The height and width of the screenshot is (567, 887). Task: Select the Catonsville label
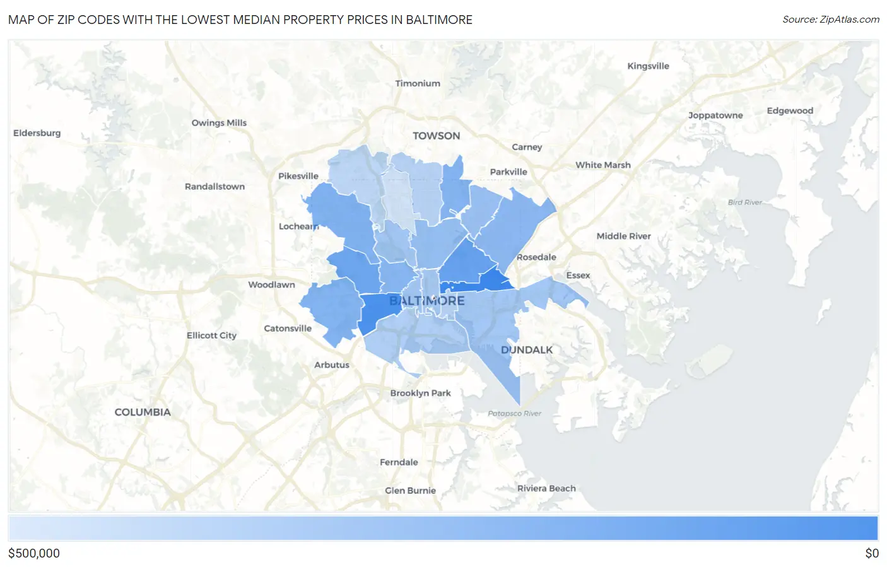point(288,329)
